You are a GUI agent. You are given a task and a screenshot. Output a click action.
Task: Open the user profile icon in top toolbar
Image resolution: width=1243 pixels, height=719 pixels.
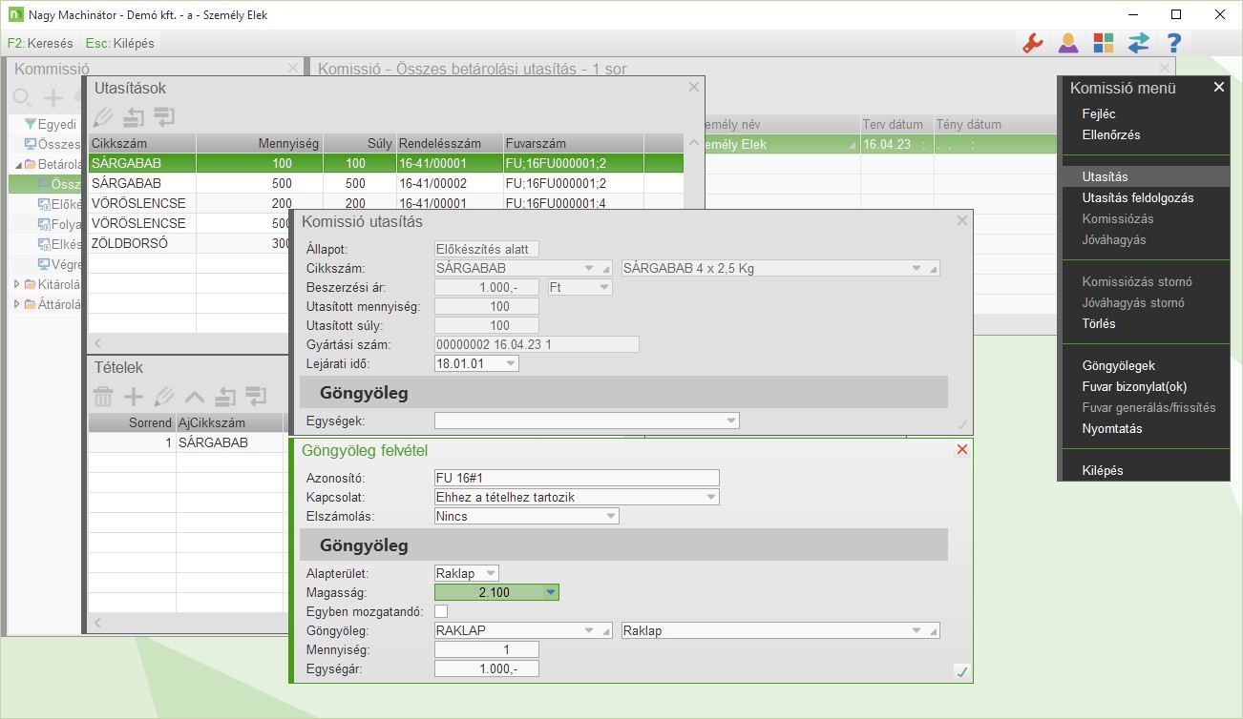click(x=1067, y=43)
